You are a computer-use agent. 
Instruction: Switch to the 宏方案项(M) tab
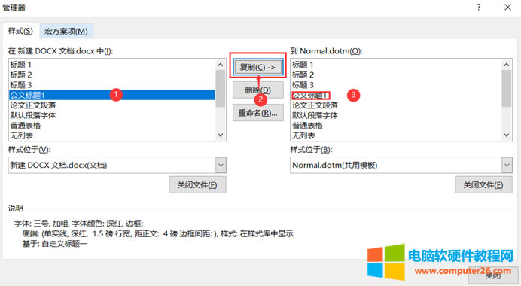(66, 31)
